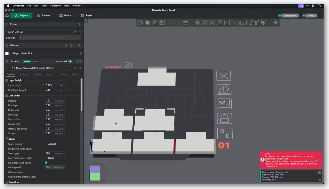Open the Scarf joint seam dropdown
Image resolution: width=329 pixels, height=189 pixels.
(x=55, y=158)
